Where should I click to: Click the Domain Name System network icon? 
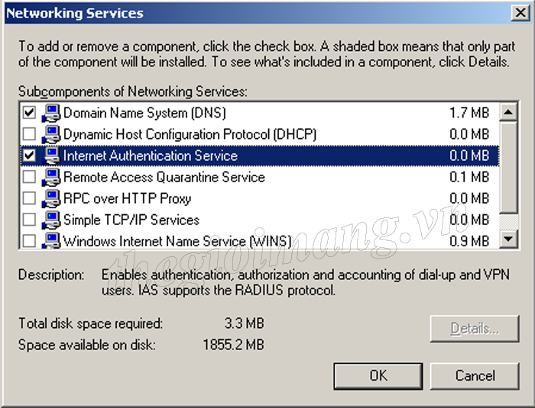51,113
